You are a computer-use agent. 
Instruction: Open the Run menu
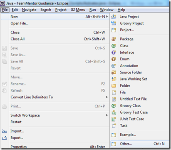[x=93, y=10]
